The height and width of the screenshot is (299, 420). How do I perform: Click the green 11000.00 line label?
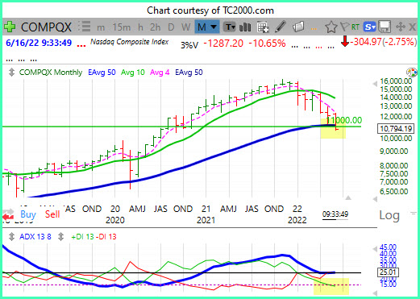tap(344, 120)
